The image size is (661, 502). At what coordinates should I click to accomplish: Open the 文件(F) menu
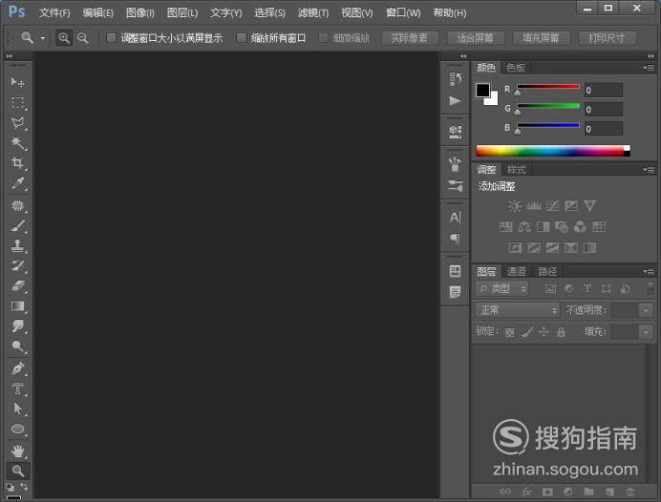point(54,13)
